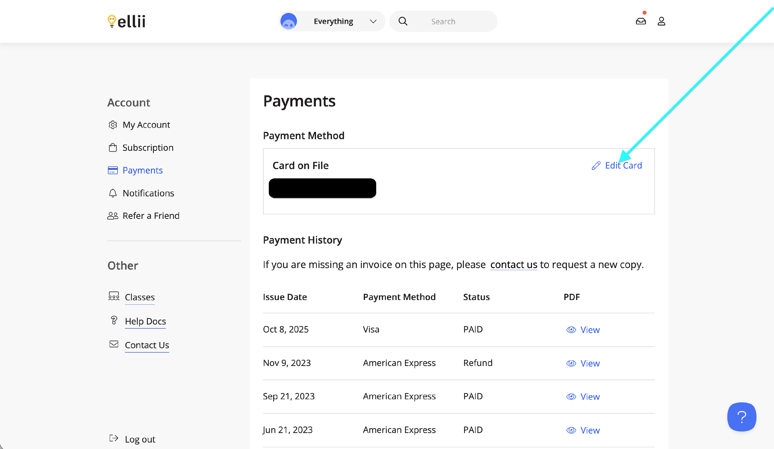Click the chevron arrow next to Everything

373,21
